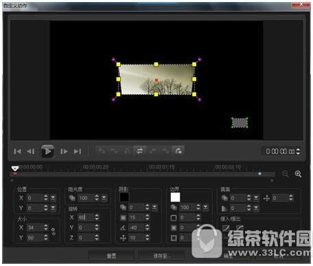Open the position X slider dropdown

53,198
